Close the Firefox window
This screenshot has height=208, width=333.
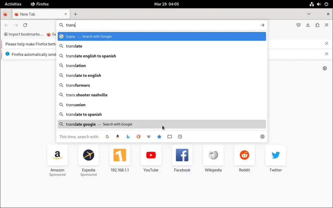pos(328,14)
